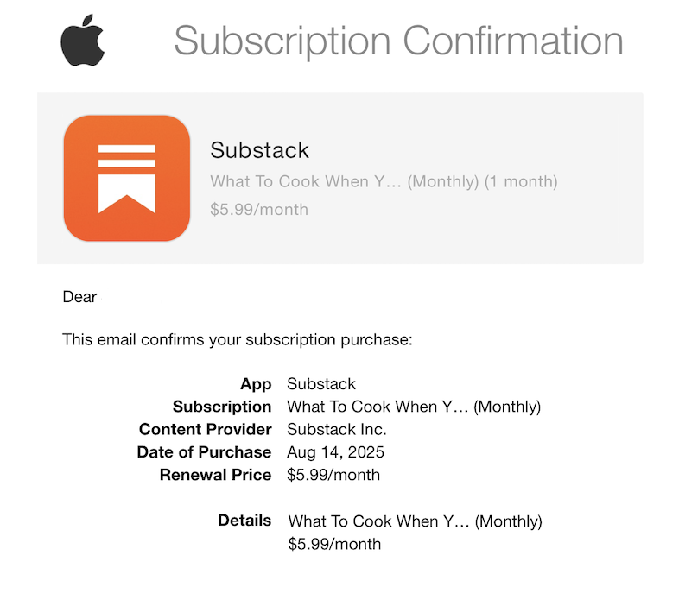Click the Renewal Price label
679x606 pixels.
tap(215, 475)
